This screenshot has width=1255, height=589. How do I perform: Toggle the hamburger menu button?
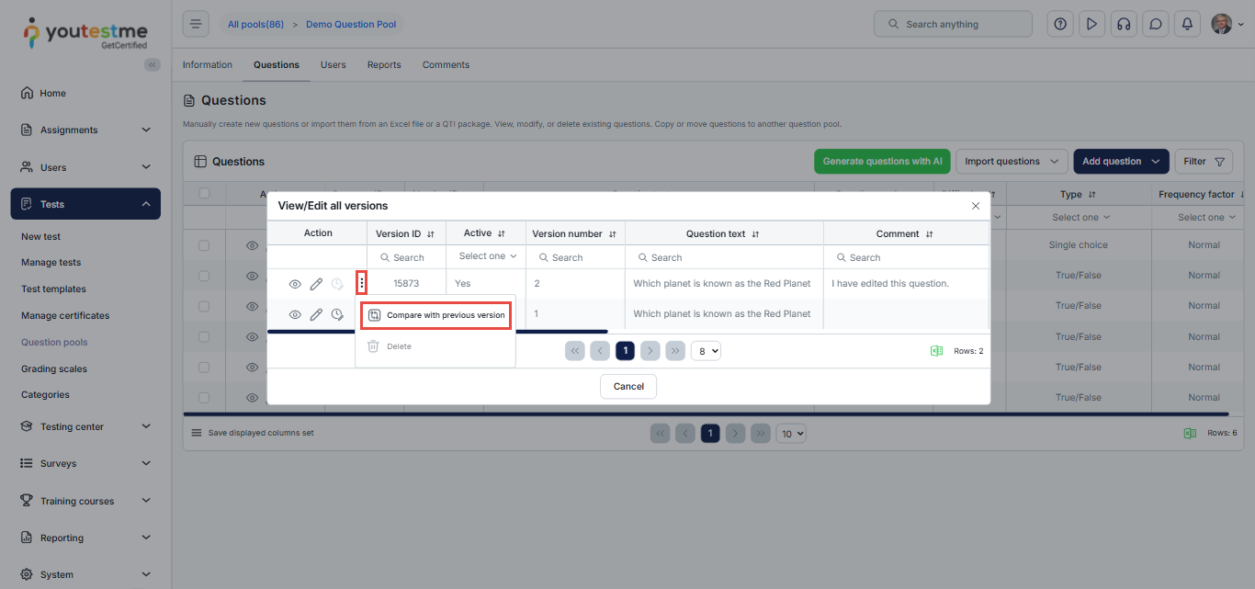click(196, 24)
